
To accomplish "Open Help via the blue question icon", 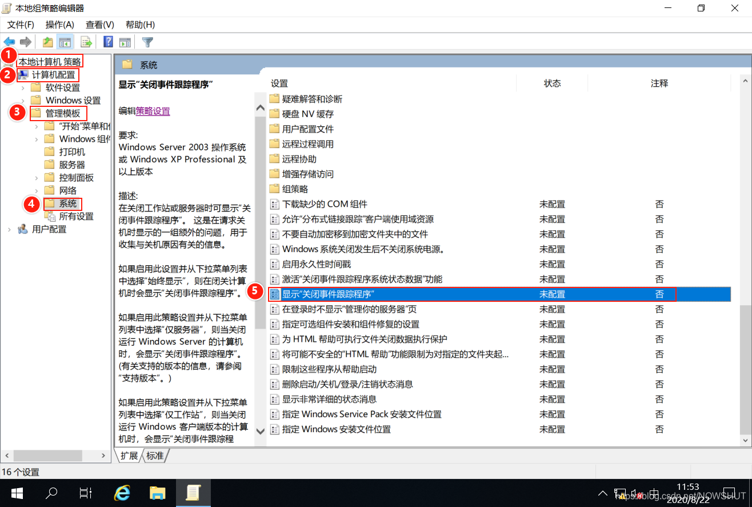I will click(x=108, y=42).
